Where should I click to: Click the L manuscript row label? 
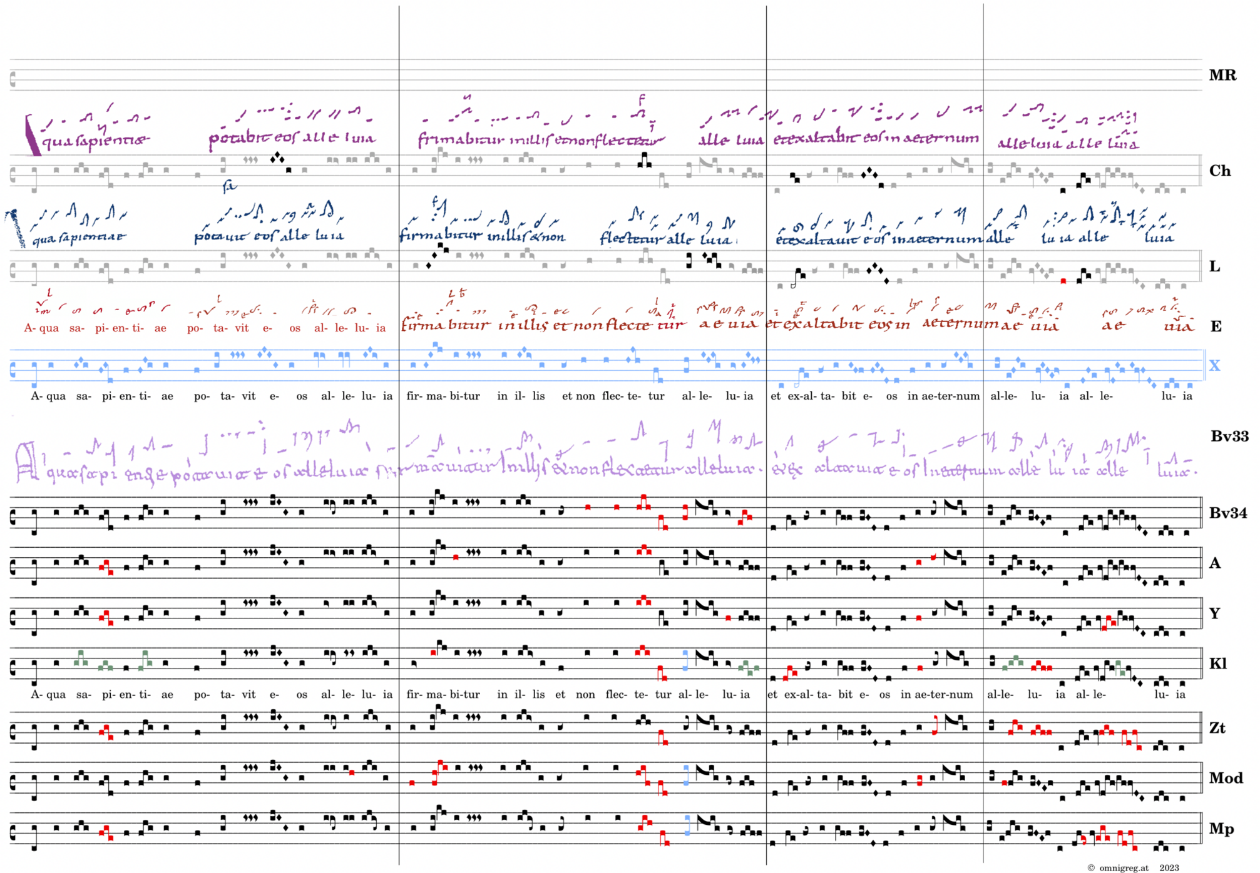pyautogui.click(x=1214, y=267)
